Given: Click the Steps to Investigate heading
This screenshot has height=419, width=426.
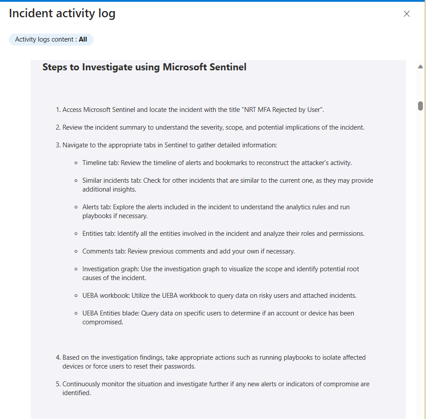Looking at the screenshot, I should 144,67.
